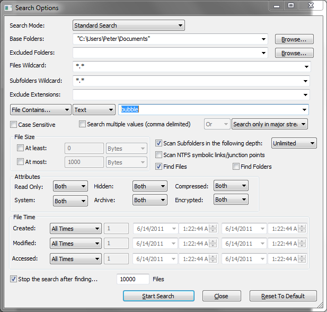The width and height of the screenshot is (327, 312).
Task: Open the Search only in major streams dropdown
Action: tap(270, 124)
